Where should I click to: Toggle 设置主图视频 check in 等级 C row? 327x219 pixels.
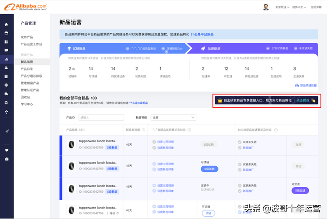tap(154, 206)
